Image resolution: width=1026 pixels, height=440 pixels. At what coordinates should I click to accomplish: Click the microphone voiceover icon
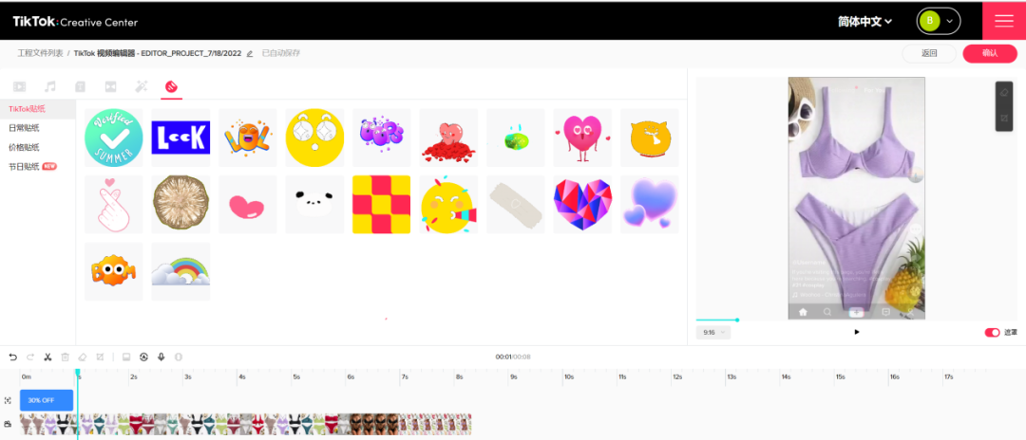click(x=161, y=357)
